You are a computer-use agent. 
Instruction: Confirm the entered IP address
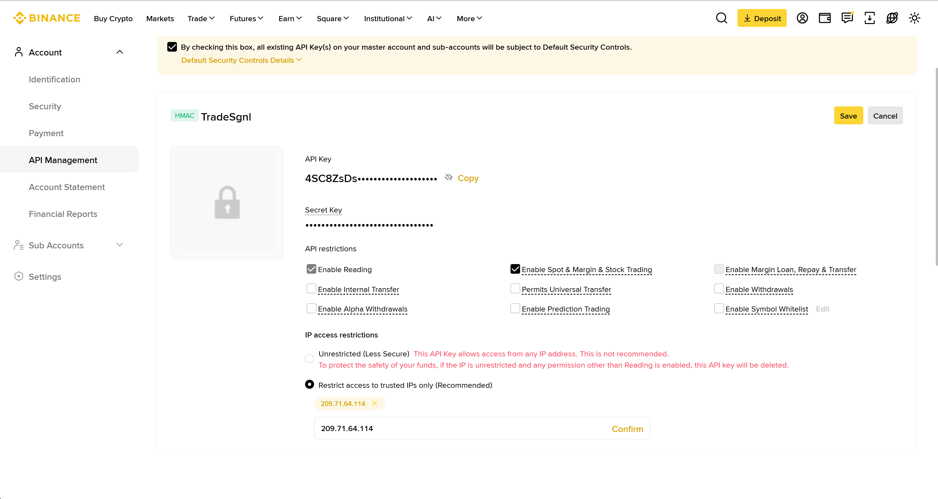[627, 429]
